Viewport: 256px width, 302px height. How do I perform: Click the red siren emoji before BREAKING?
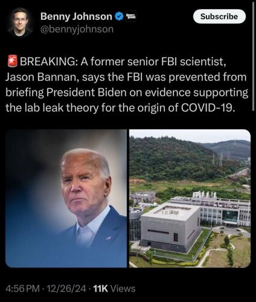point(13,61)
